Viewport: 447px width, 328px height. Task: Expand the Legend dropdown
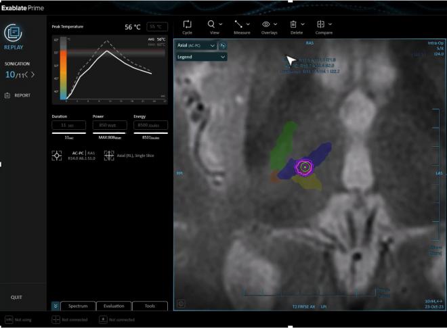click(x=221, y=57)
